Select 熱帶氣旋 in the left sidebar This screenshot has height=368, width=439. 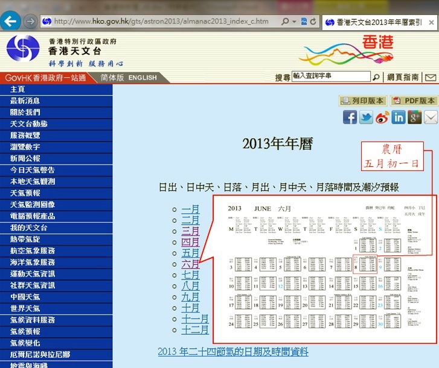click(25, 239)
